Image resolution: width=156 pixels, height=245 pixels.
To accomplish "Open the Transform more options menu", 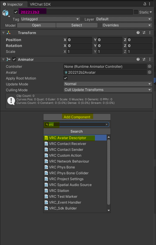I will click(x=150, y=33).
